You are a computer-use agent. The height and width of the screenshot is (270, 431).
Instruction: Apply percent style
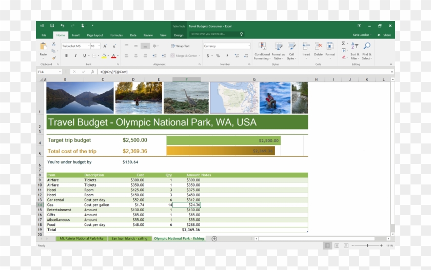tap(218, 56)
